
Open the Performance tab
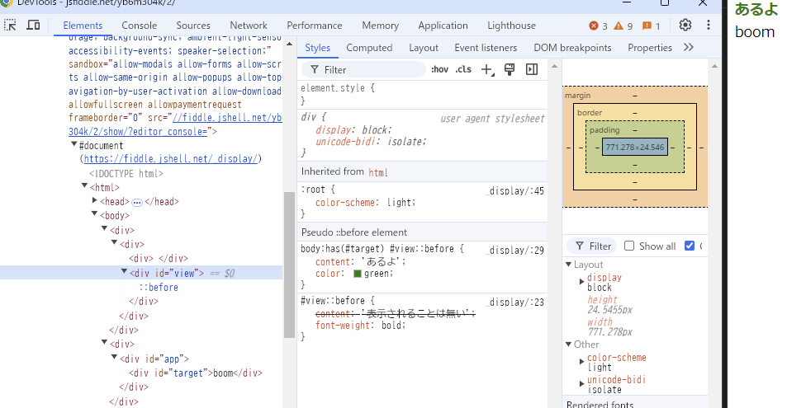coord(314,25)
